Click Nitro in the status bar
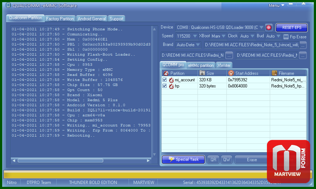The height and width of the screenshot is (189, 316). coord(12,182)
